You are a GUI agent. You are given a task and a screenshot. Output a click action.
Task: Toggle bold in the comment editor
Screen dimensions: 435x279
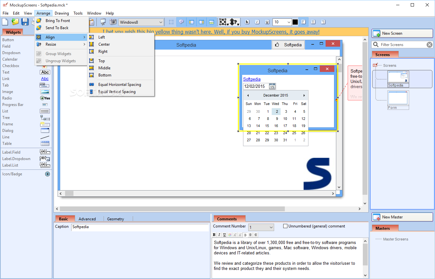(214, 235)
